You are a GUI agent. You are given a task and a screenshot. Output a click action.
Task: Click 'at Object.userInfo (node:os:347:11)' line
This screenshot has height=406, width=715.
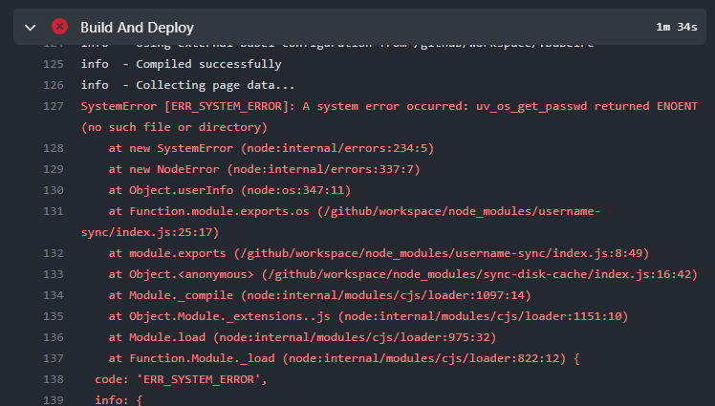(229, 190)
